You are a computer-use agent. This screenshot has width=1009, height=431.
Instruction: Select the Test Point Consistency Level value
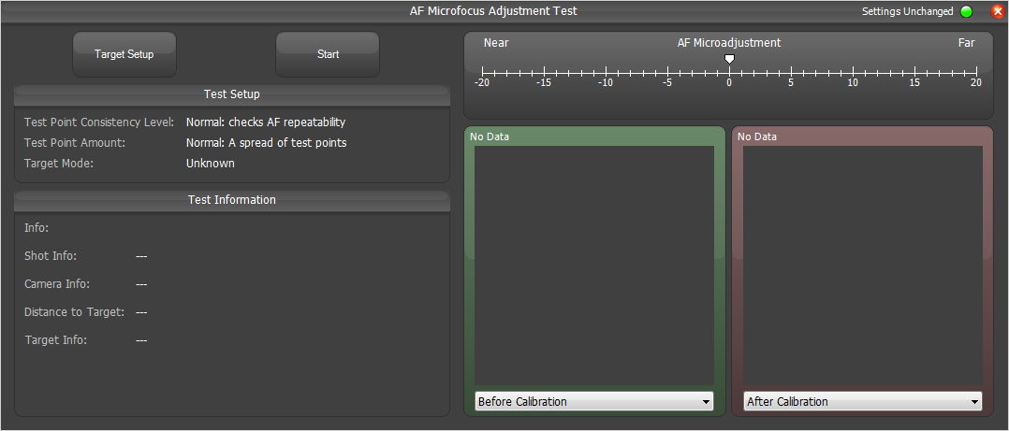pos(266,122)
